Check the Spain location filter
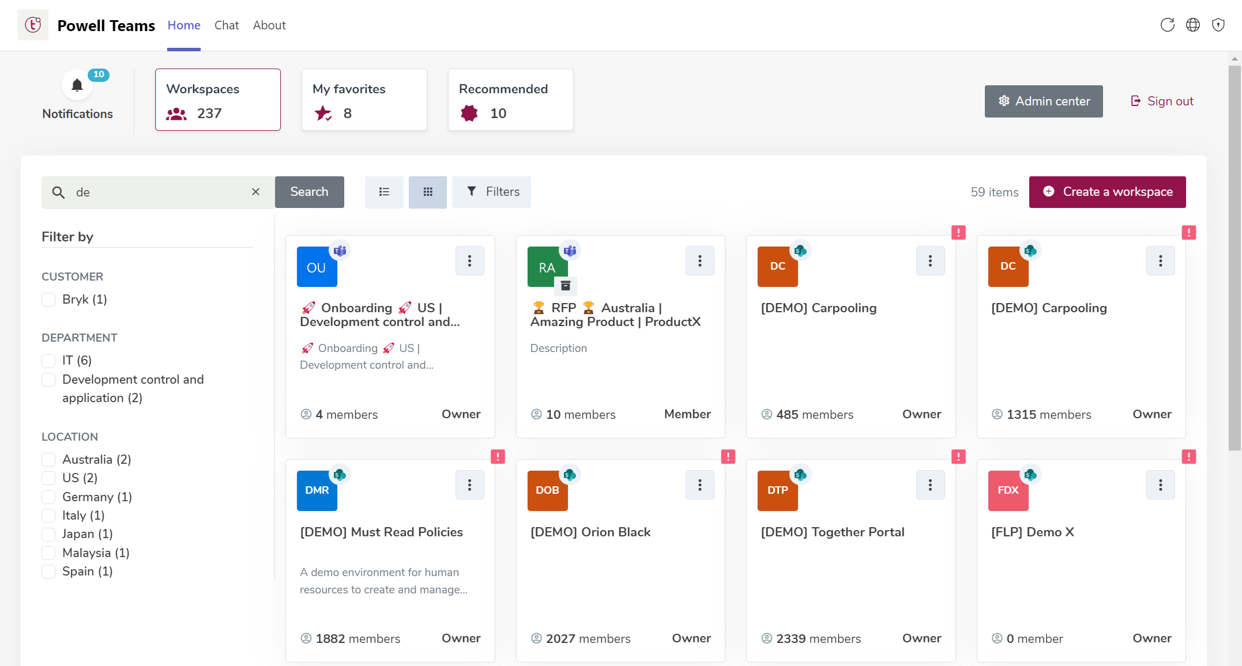 (x=48, y=572)
